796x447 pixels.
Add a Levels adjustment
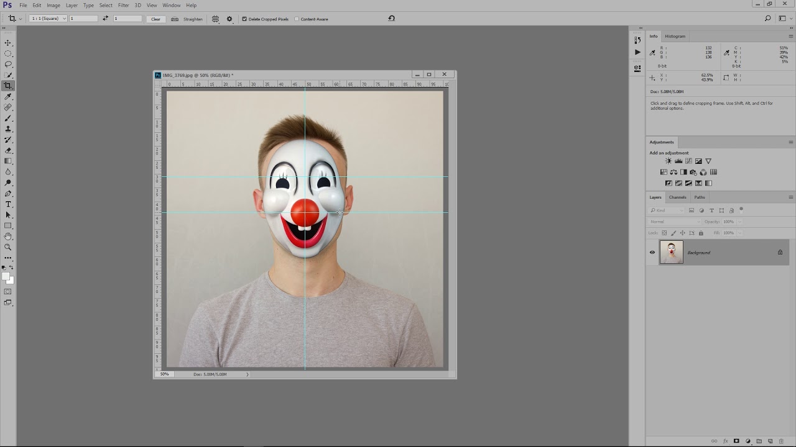pos(678,161)
